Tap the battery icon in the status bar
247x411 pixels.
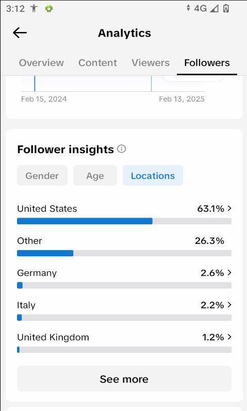(226, 8)
